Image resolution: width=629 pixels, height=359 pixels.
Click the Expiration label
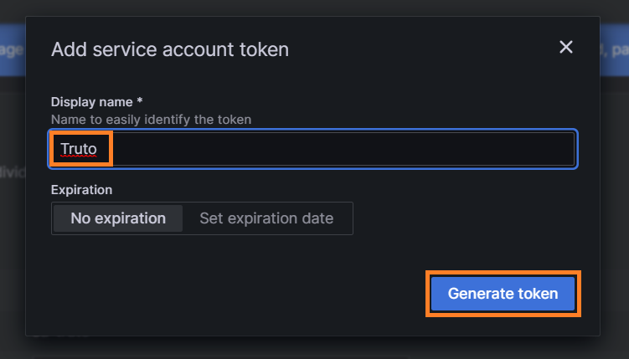pyautogui.click(x=81, y=190)
